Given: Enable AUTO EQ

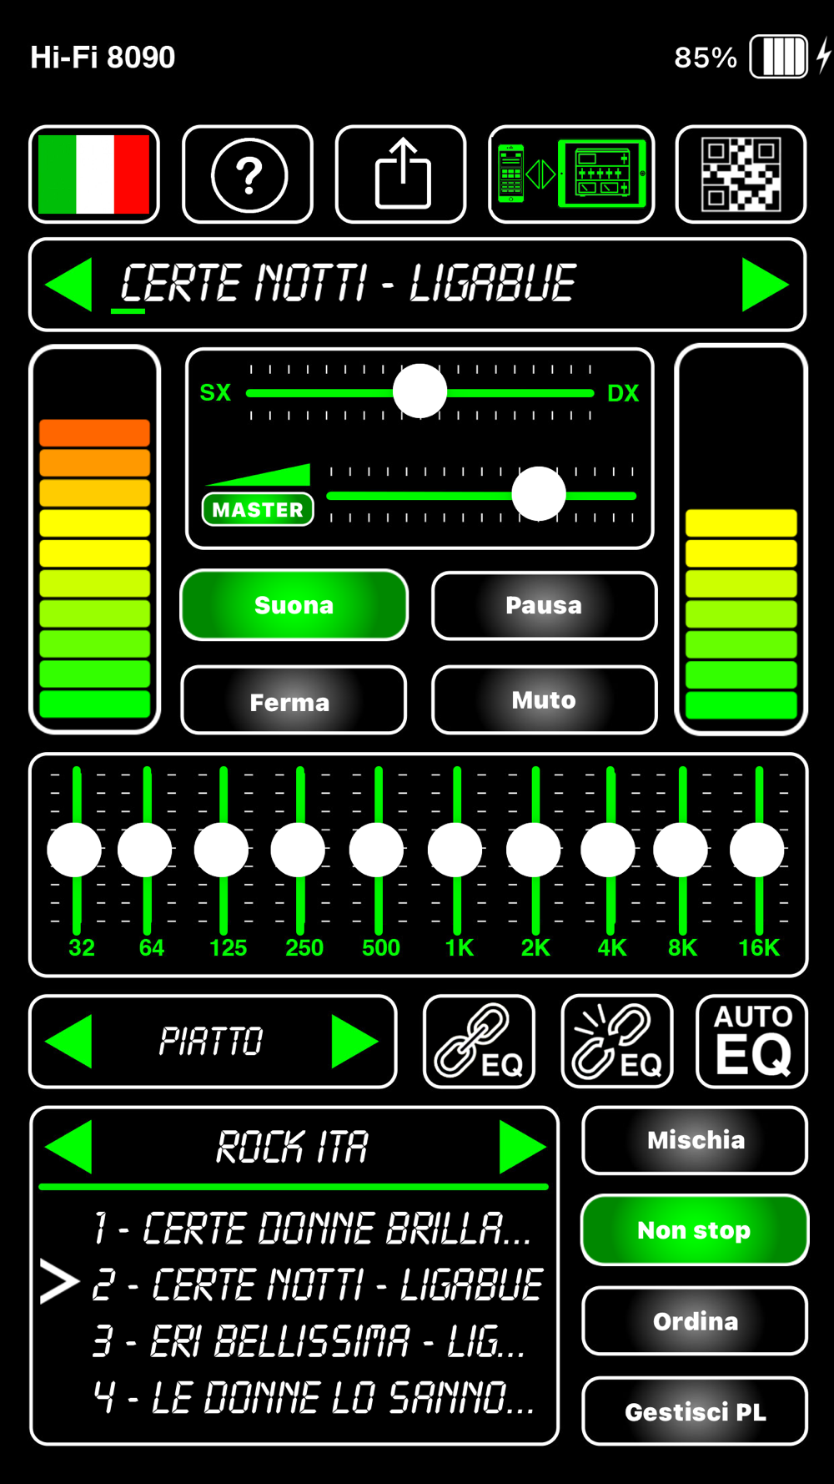Looking at the screenshot, I should coord(752,1041).
